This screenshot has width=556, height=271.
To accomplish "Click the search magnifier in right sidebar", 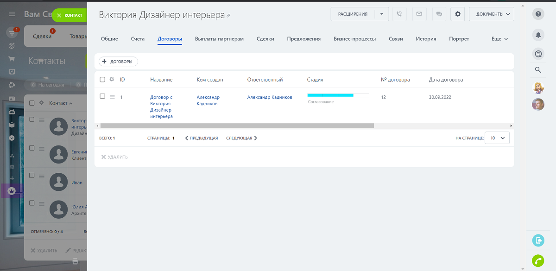I will point(538,70).
